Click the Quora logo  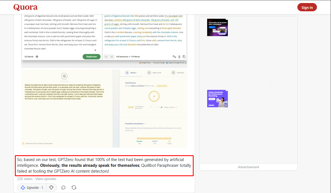coord(25,7)
